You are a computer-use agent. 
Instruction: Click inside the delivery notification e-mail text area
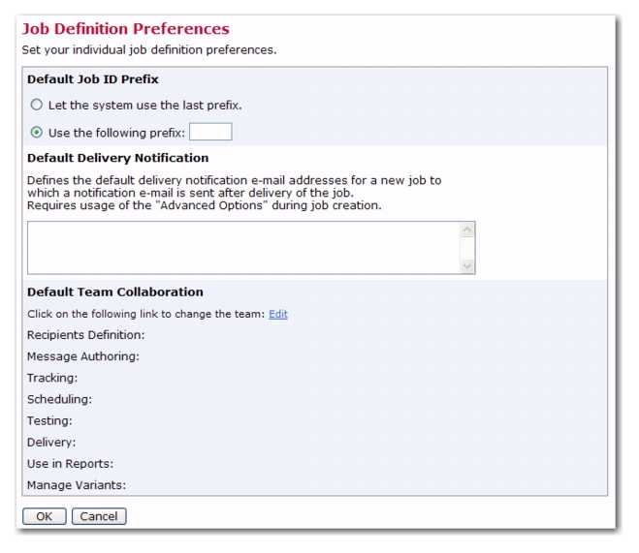[243, 248]
